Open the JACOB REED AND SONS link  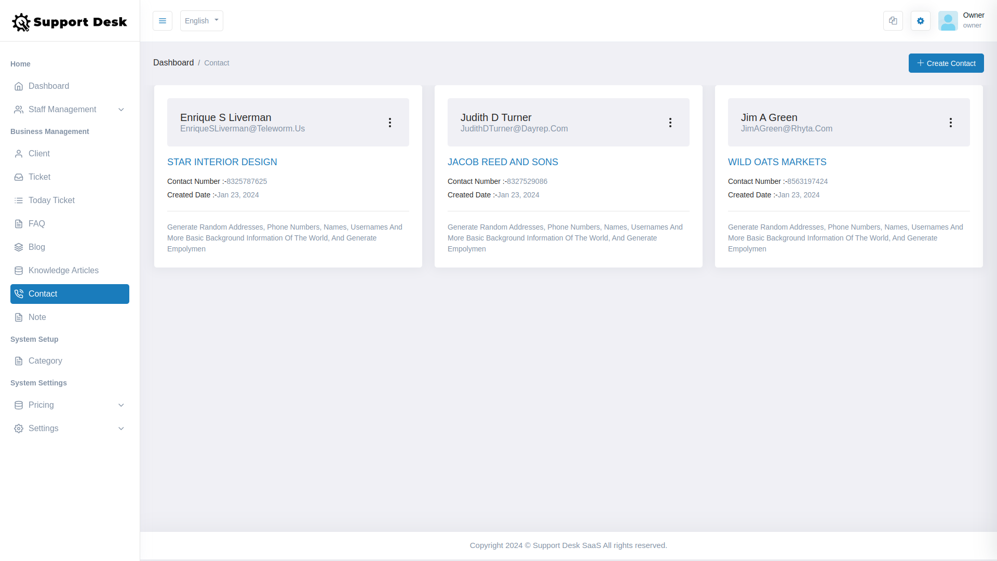click(x=503, y=162)
